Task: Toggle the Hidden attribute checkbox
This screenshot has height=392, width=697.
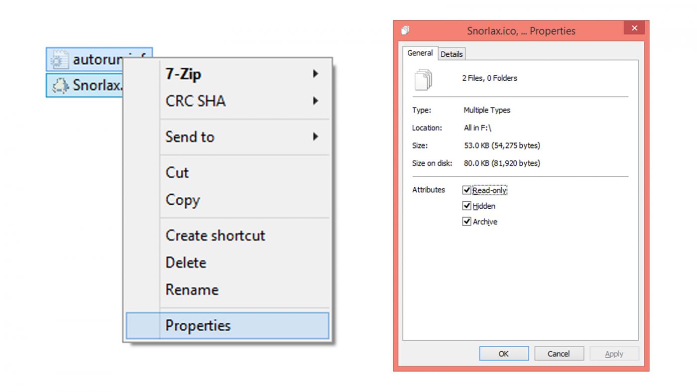Action: [x=466, y=206]
